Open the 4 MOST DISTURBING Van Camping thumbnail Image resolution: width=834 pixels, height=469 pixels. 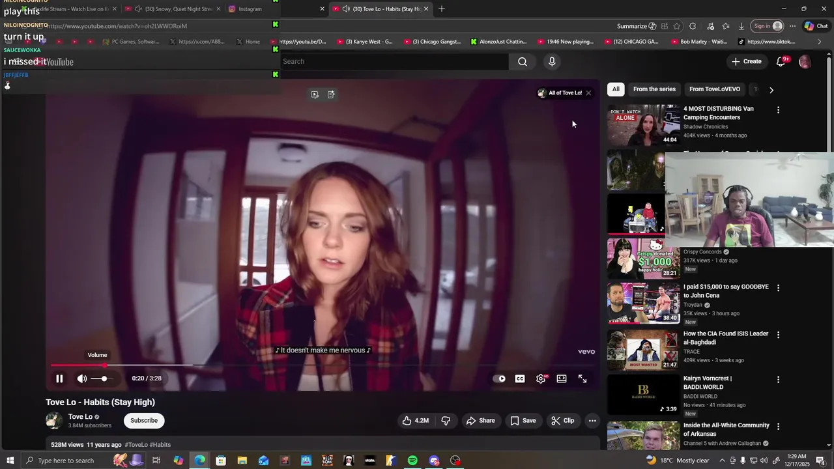click(644, 124)
